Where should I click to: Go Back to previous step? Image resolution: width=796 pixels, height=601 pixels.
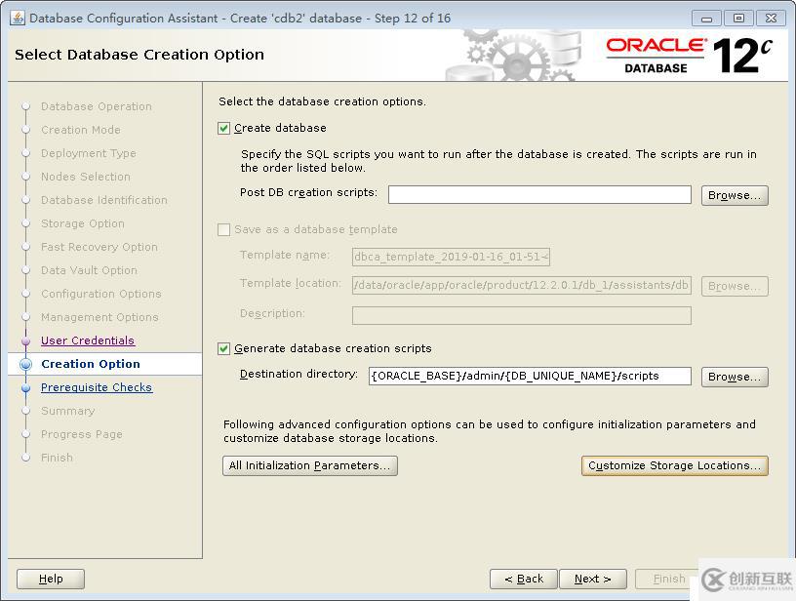pyautogui.click(x=524, y=579)
